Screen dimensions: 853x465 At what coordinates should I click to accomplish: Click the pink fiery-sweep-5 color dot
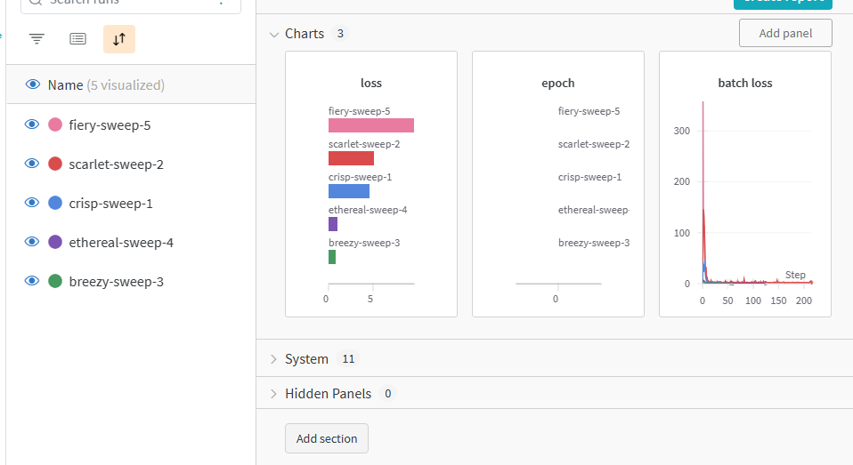click(x=55, y=125)
